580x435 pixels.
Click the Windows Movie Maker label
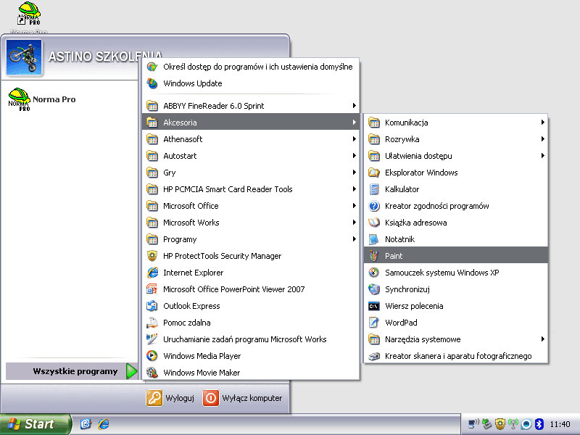202,373
